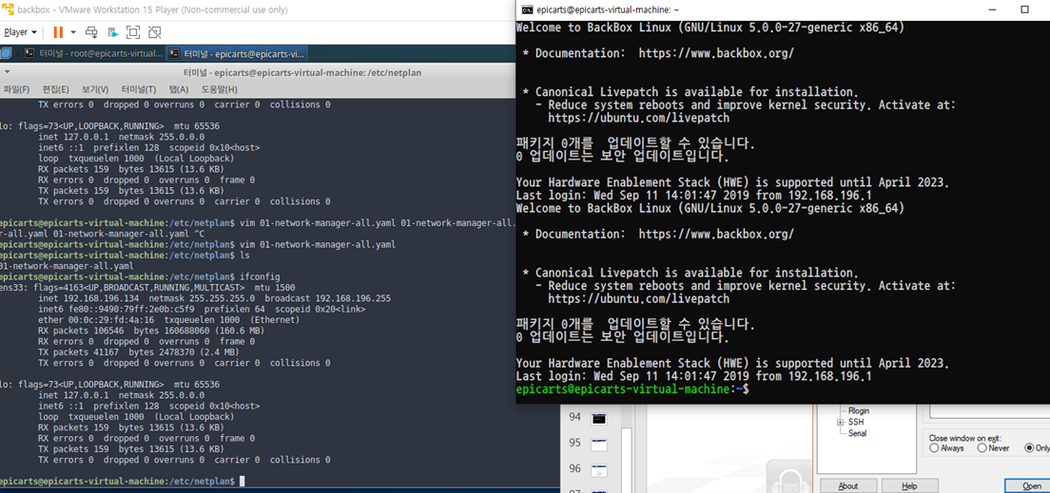Click the Help button in PuTTY
The width and height of the screenshot is (1050, 493).
[x=909, y=485]
